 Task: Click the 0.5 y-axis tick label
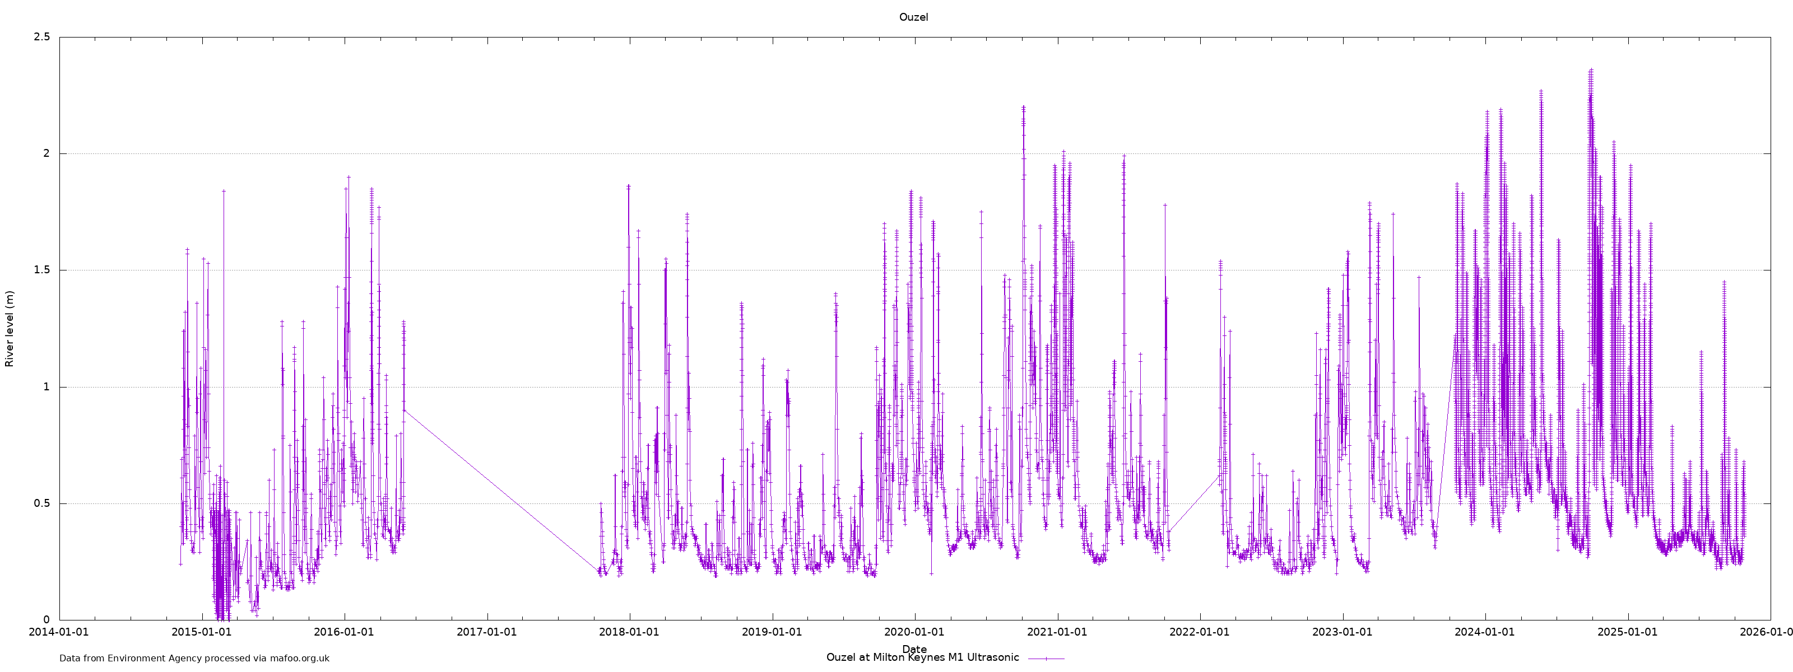(42, 503)
